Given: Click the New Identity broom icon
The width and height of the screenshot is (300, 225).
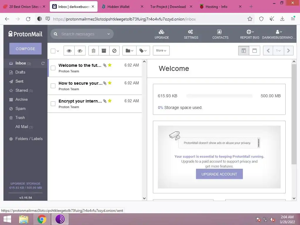Looking at the screenshot, I should (272, 19).
